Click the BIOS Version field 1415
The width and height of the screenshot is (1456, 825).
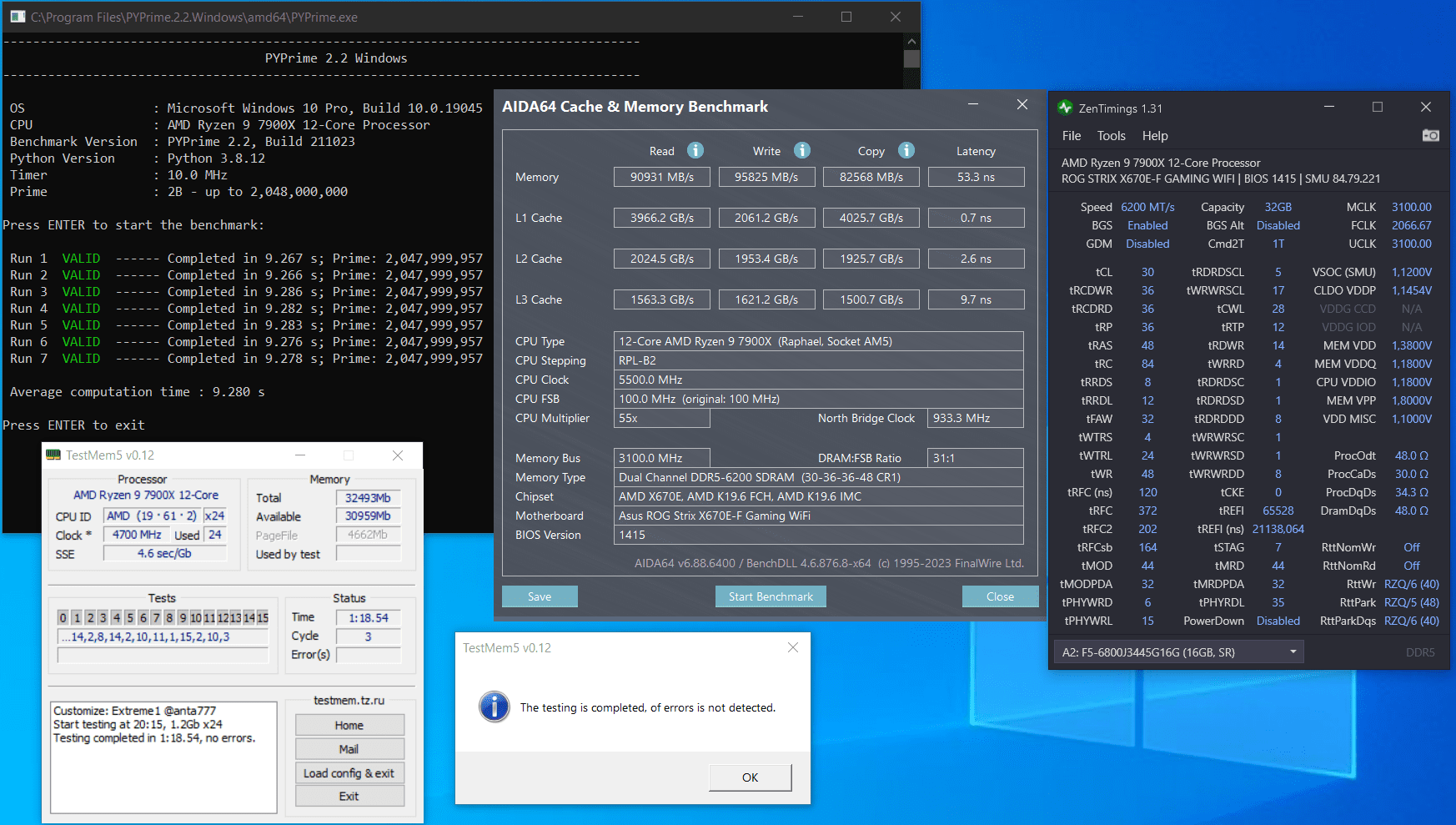[x=819, y=535]
